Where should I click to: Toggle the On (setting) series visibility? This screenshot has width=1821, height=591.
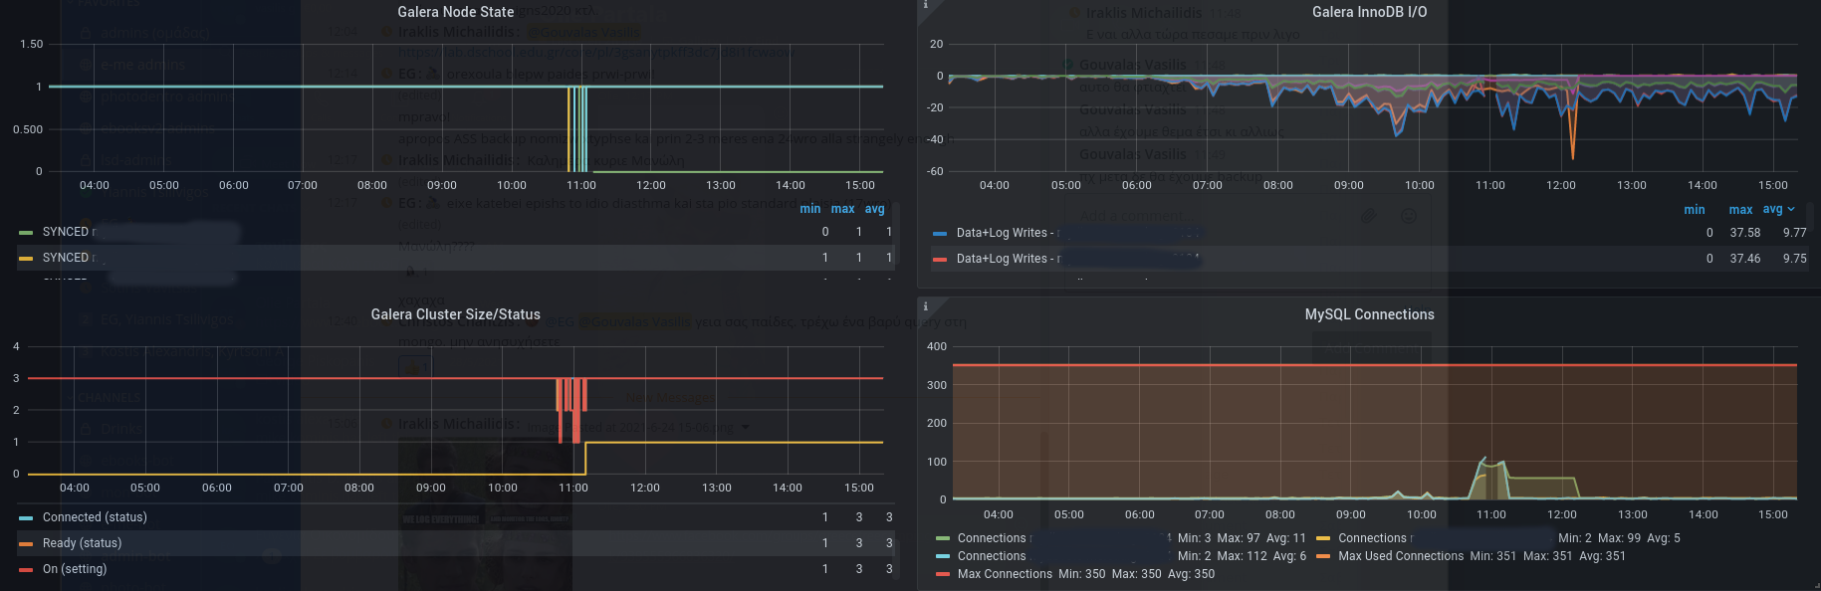pyautogui.click(x=74, y=569)
